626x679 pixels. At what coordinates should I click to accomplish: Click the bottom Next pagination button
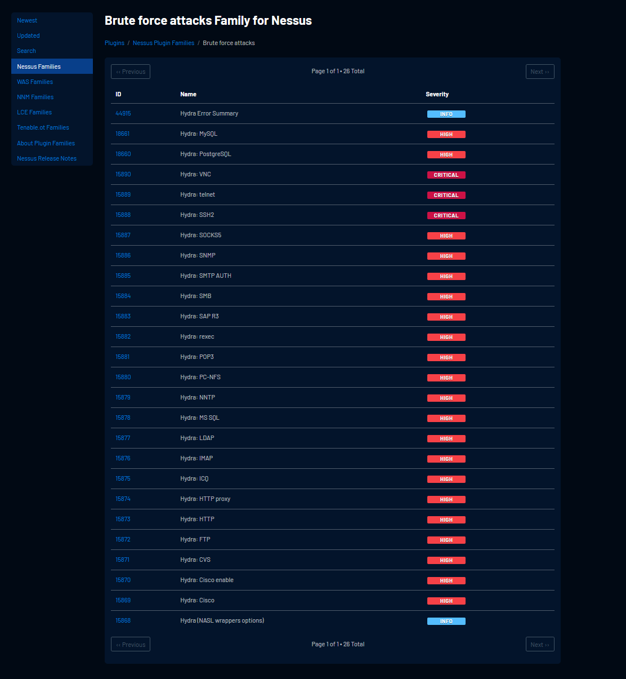click(540, 644)
